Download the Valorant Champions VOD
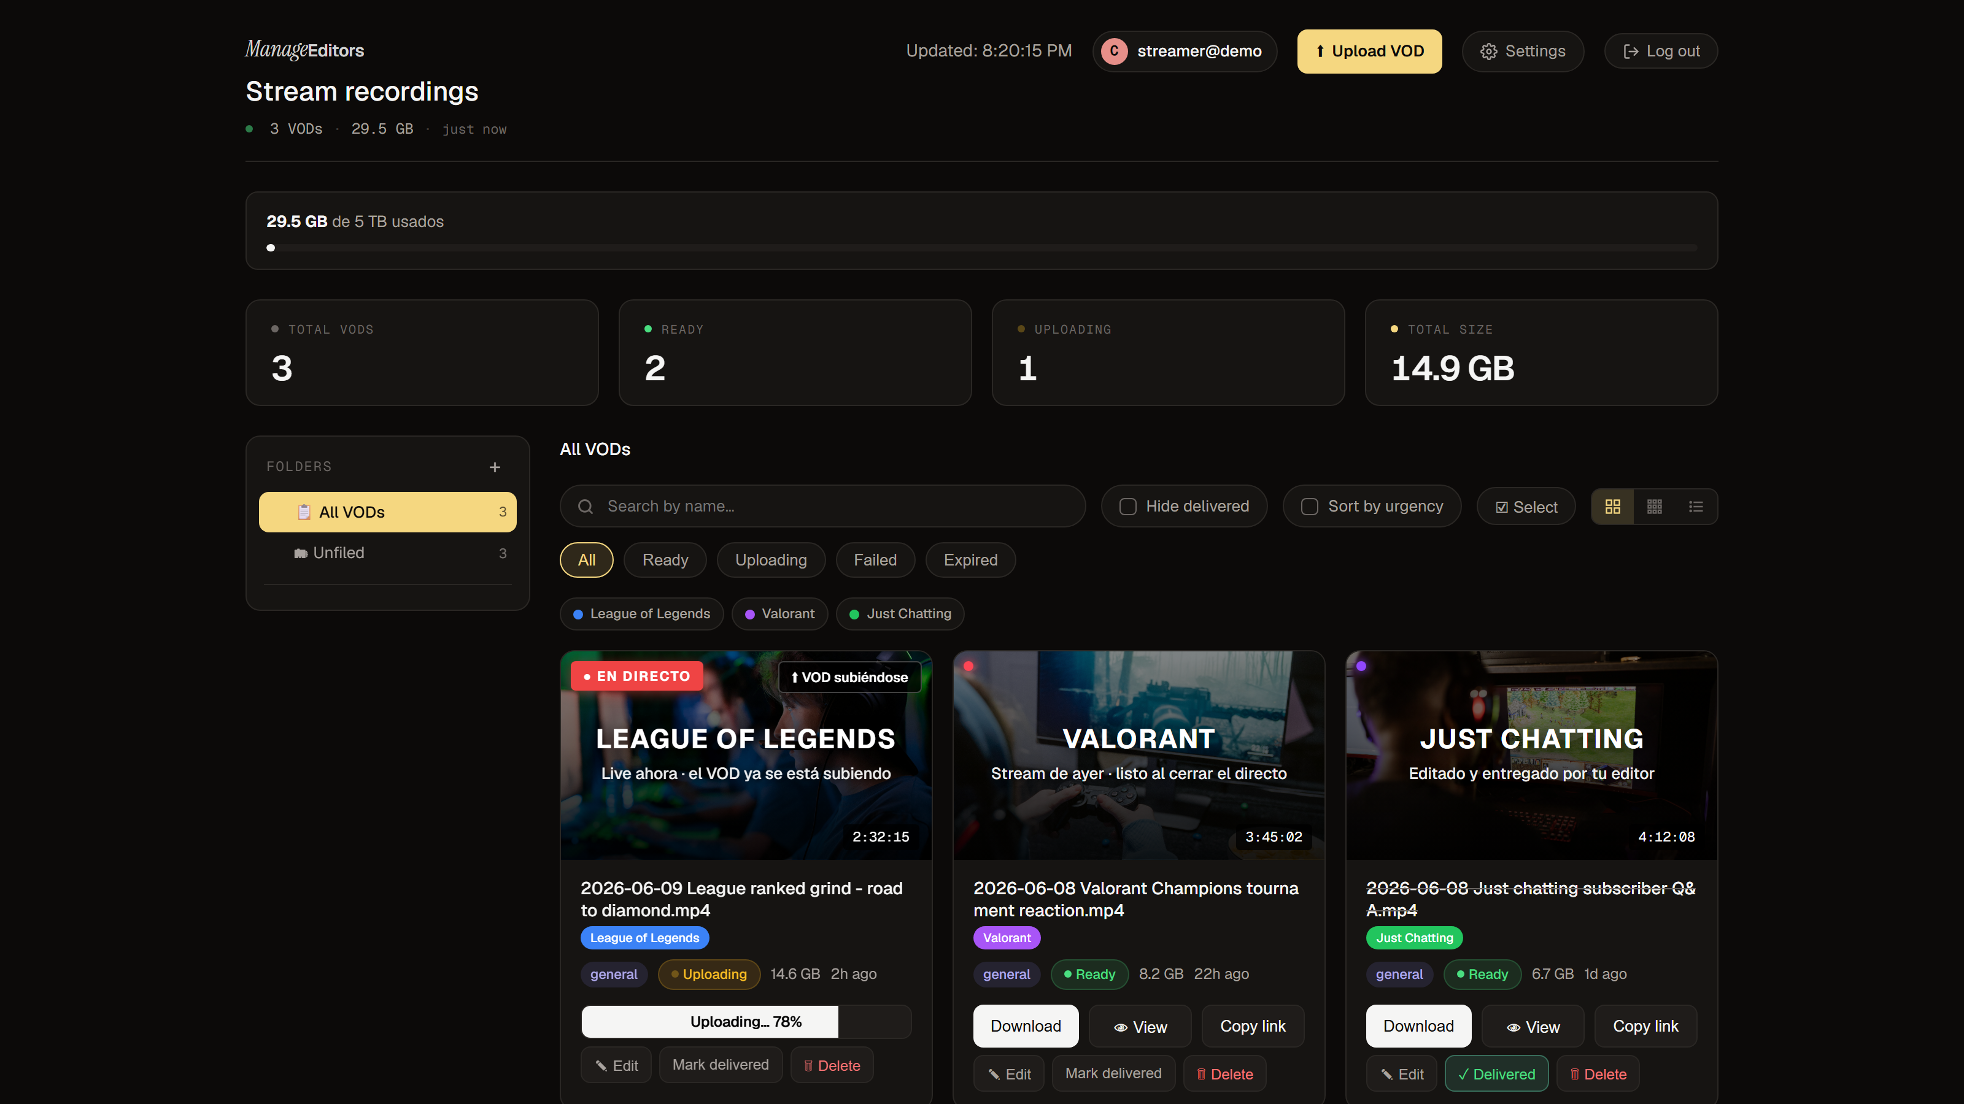 (1026, 1026)
